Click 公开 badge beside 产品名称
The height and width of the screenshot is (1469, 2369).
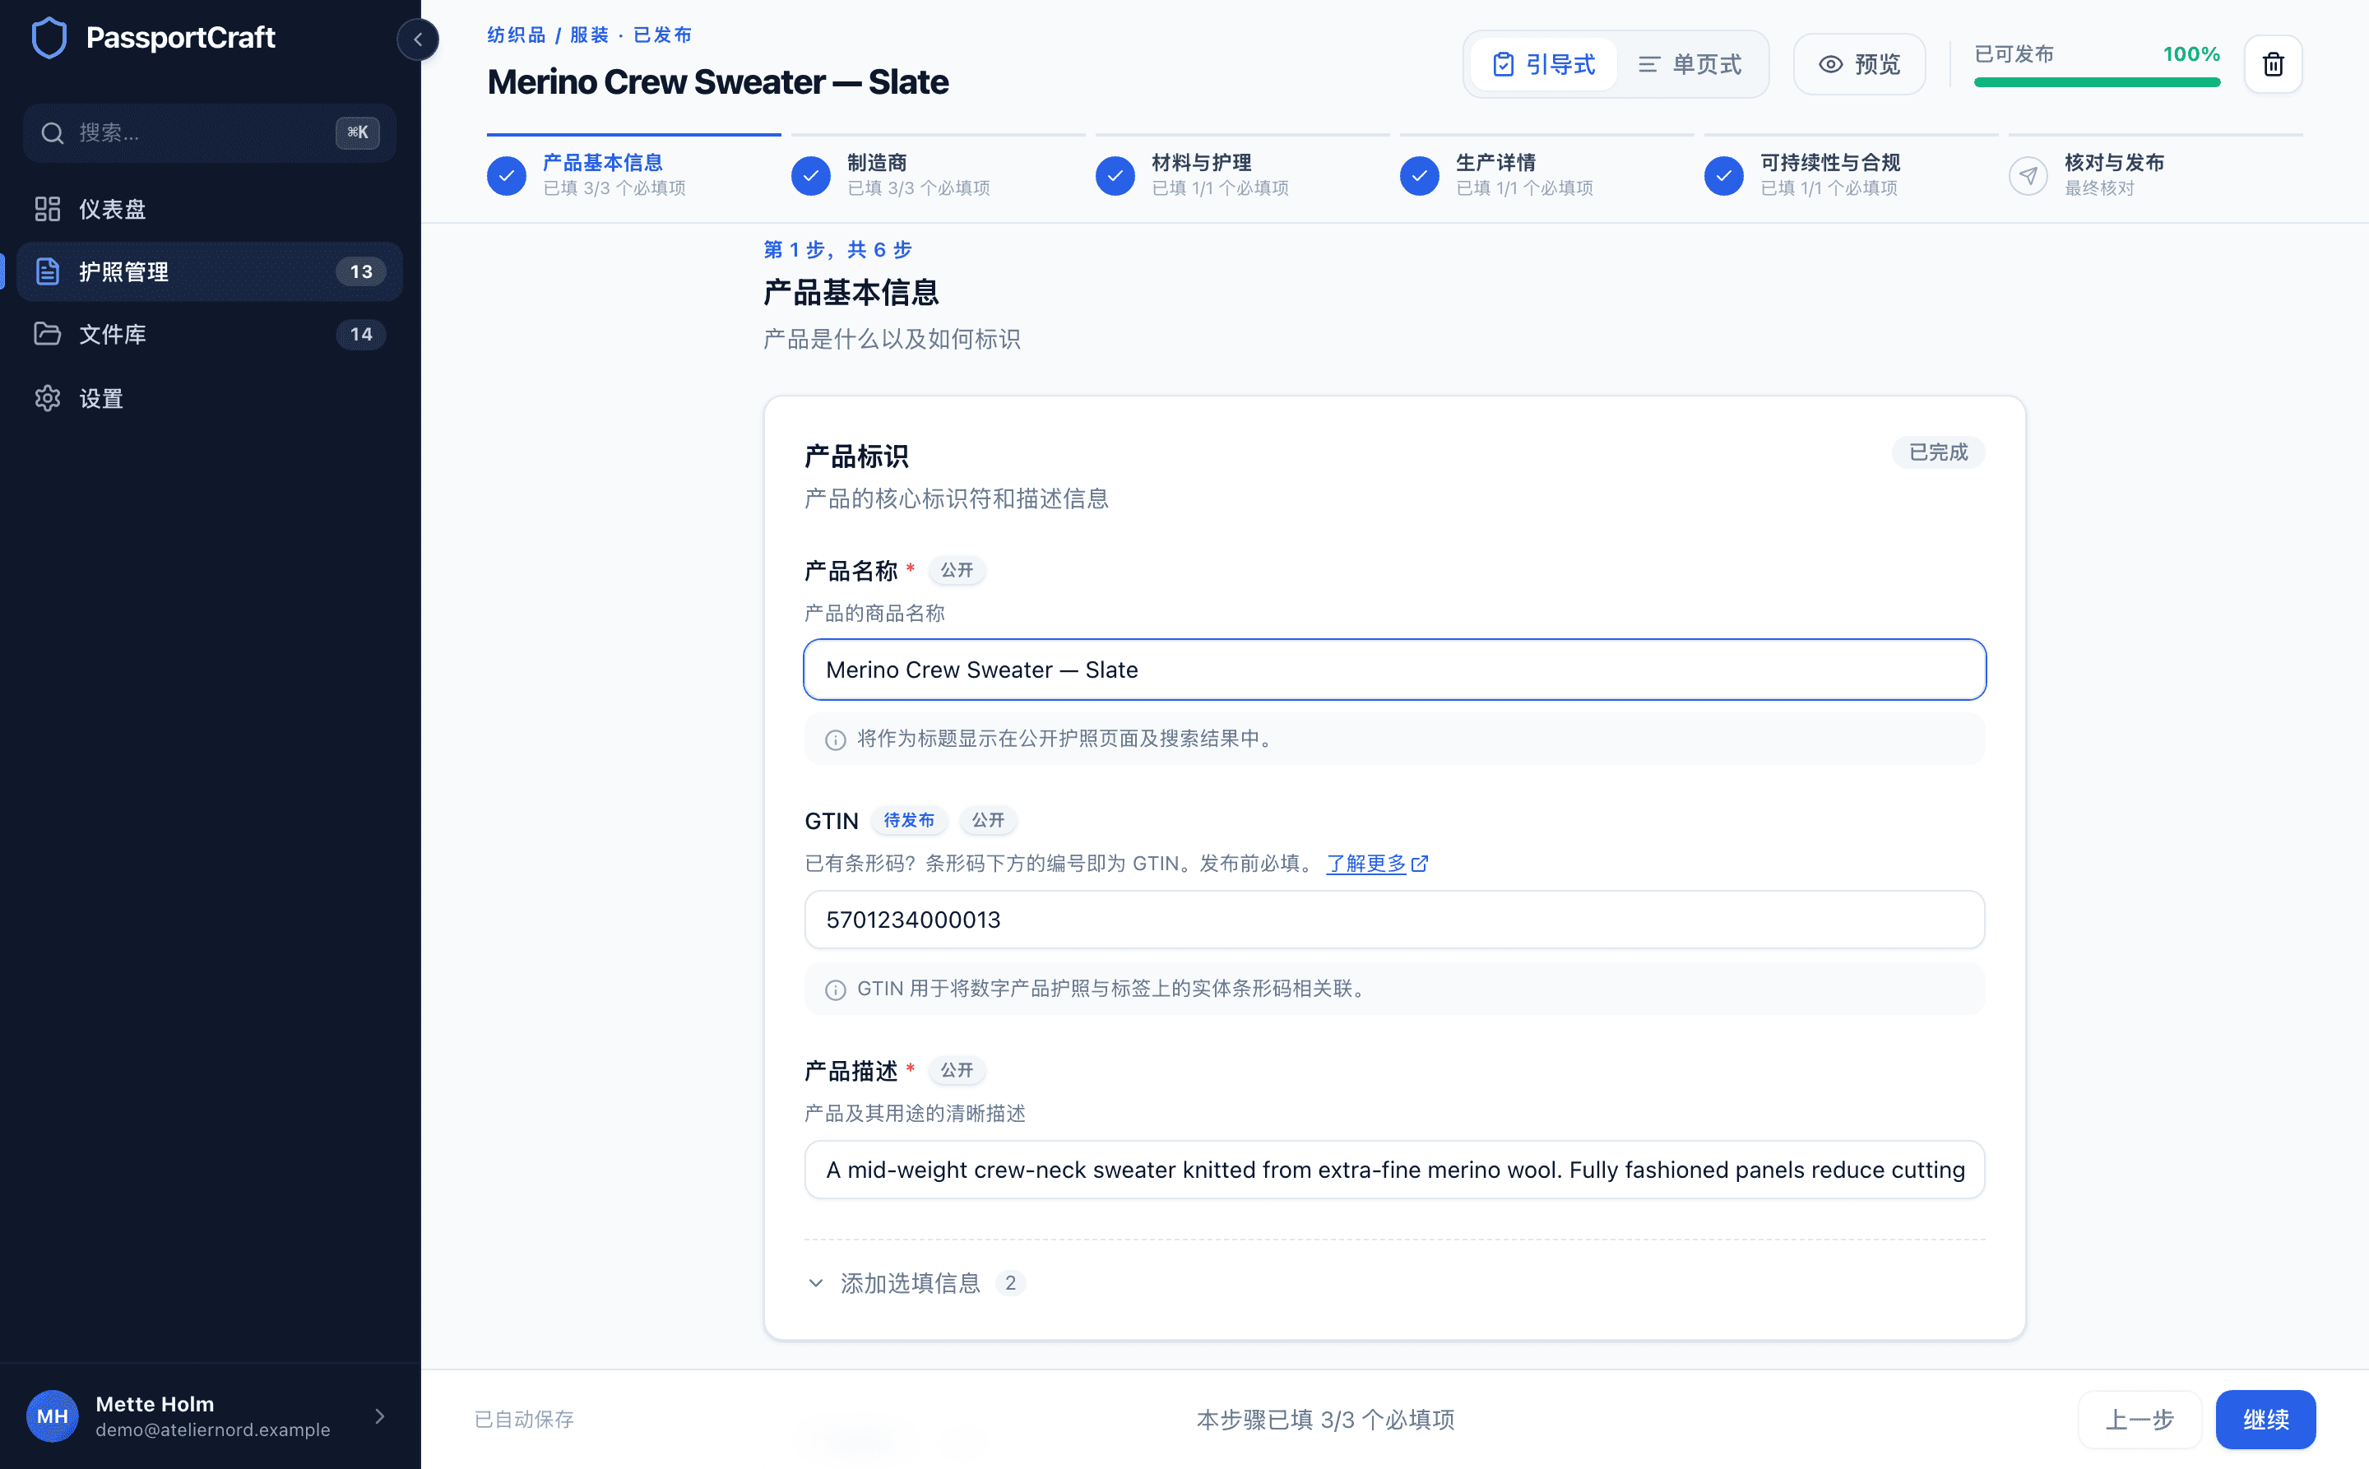[x=957, y=570]
